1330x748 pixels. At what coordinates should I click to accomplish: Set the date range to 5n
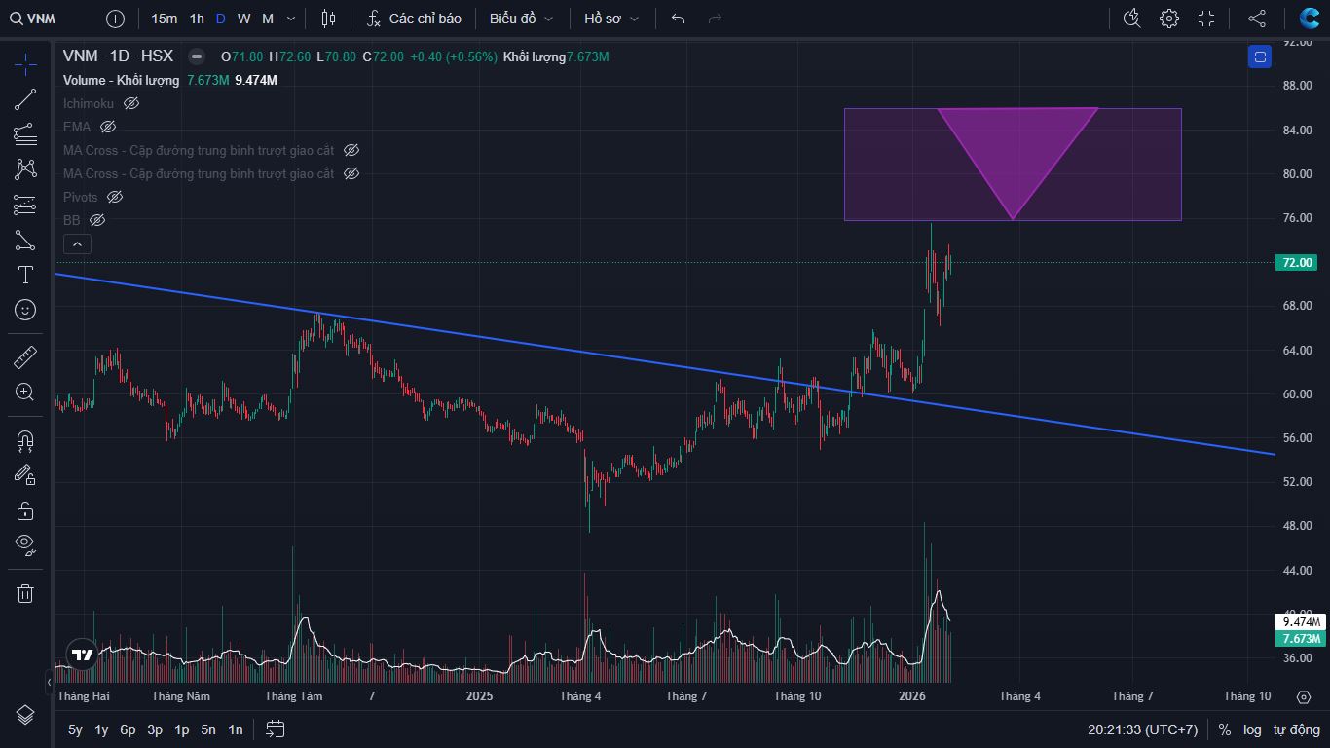pos(208,729)
